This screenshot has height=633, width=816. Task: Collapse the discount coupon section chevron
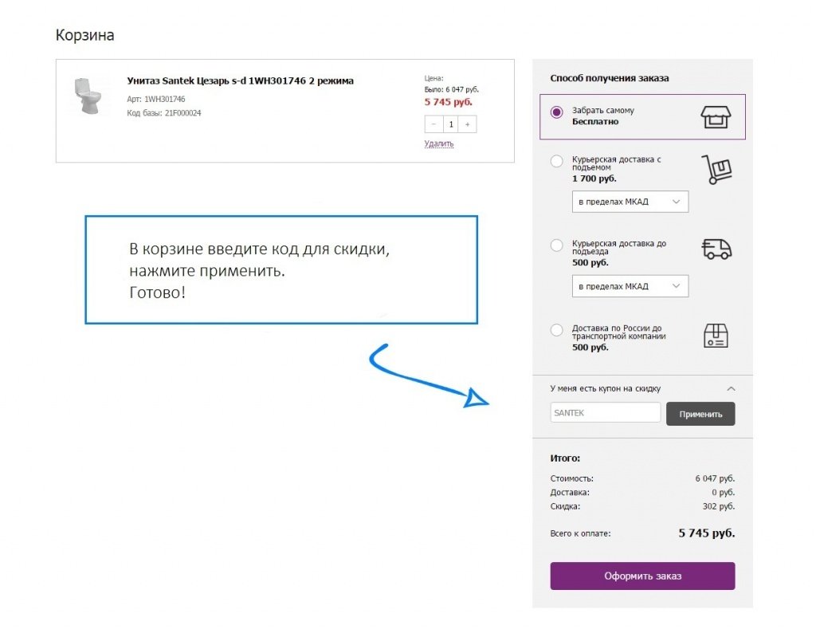[x=731, y=389]
